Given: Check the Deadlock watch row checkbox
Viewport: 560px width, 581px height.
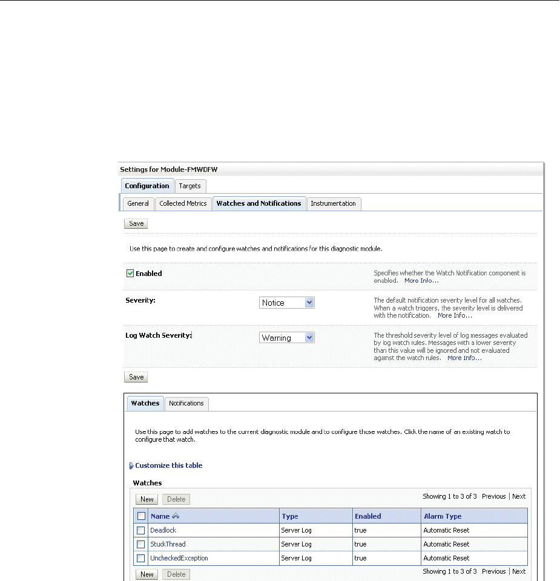Looking at the screenshot, I should [141, 530].
